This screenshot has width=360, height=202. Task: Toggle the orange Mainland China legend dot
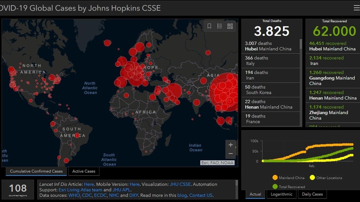[x=275, y=178]
